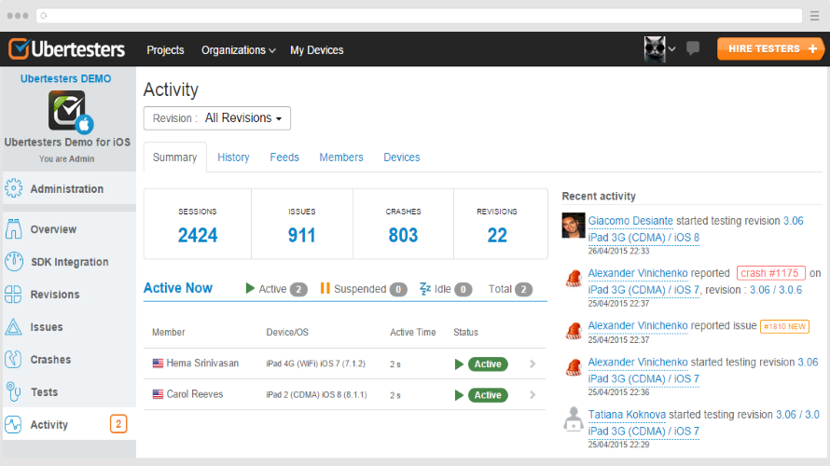The width and height of the screenshot is (830, 466).
Task: Open the All Revisions dropdown
Action: click(217, 118)
